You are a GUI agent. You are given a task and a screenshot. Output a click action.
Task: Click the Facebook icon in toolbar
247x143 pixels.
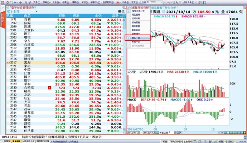[x=204, y=2]
